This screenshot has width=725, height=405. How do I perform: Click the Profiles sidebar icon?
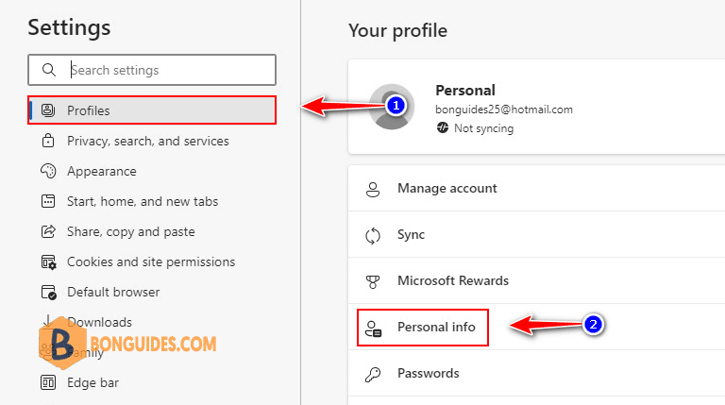click(48, 110)
